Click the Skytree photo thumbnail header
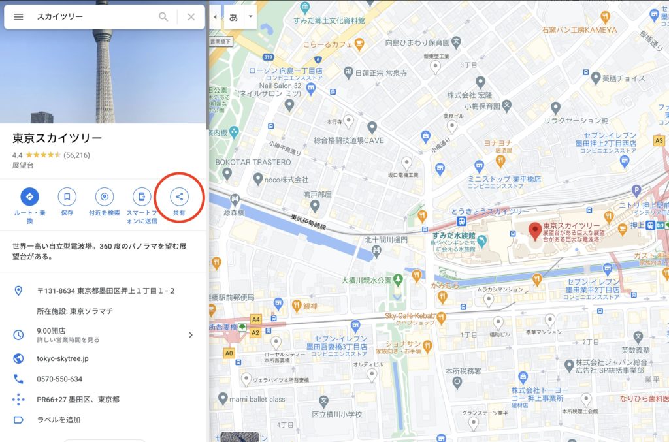The image size is (669, 442). [x=103, y=62]
